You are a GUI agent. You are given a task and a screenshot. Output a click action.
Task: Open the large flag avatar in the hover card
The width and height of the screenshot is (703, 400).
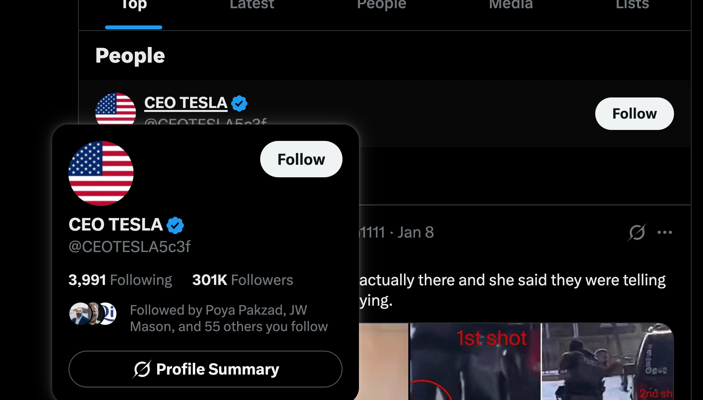tap(101, 173)
